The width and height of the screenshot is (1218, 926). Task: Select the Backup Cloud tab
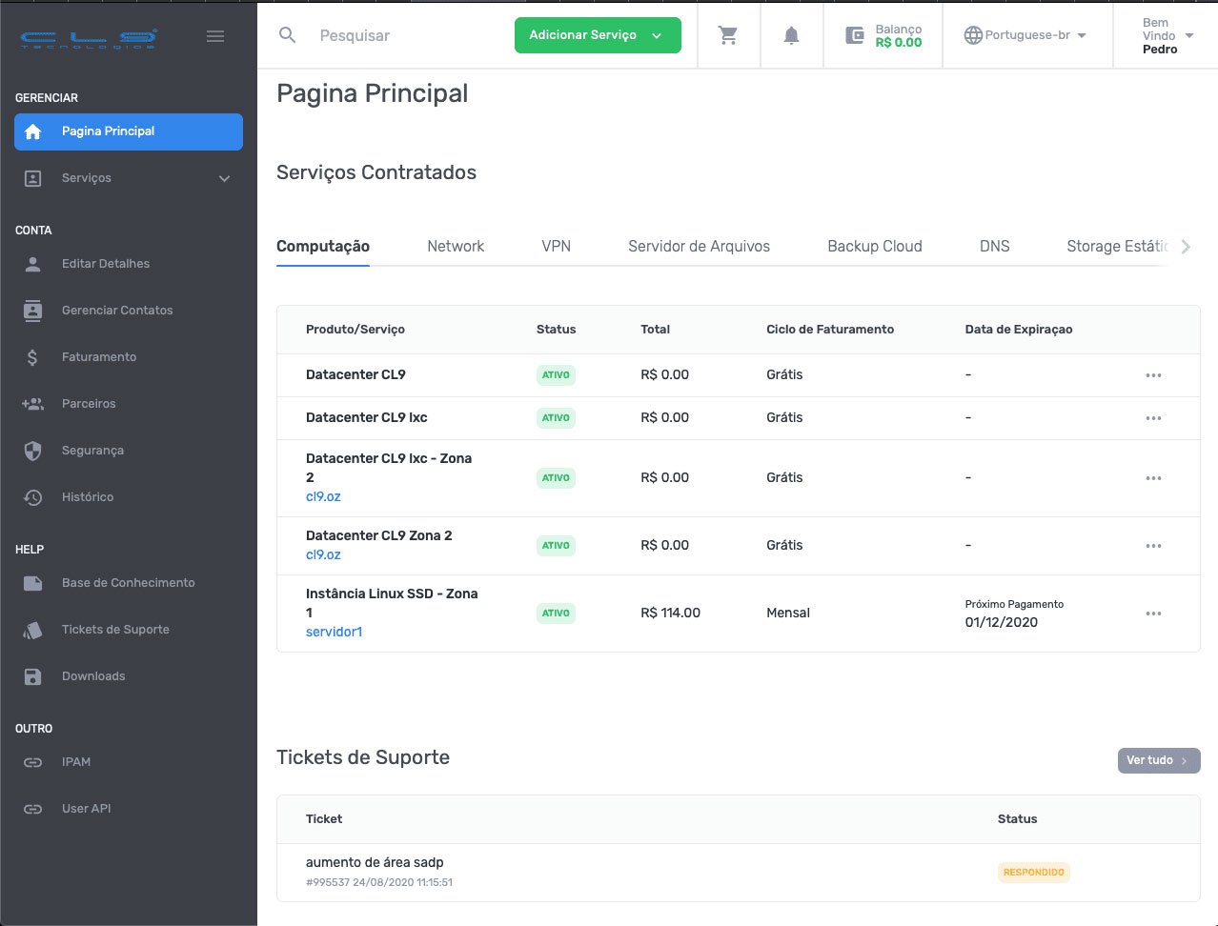874,246
